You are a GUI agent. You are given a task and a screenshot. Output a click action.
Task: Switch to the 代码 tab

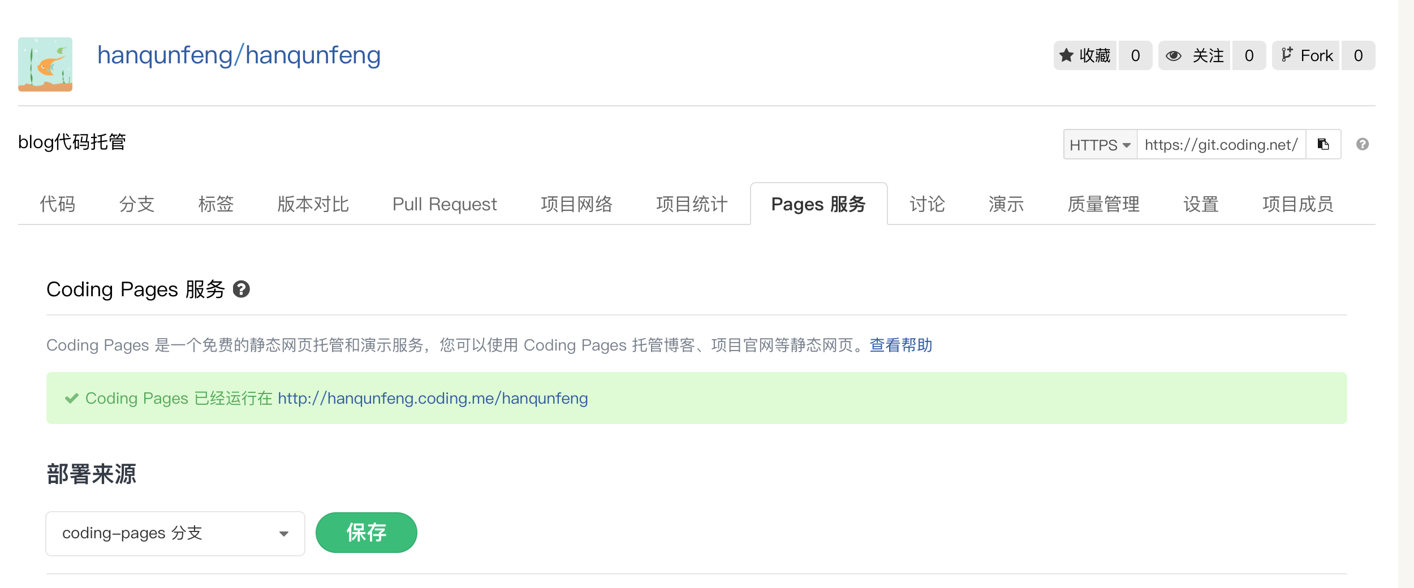pos(57,204)
